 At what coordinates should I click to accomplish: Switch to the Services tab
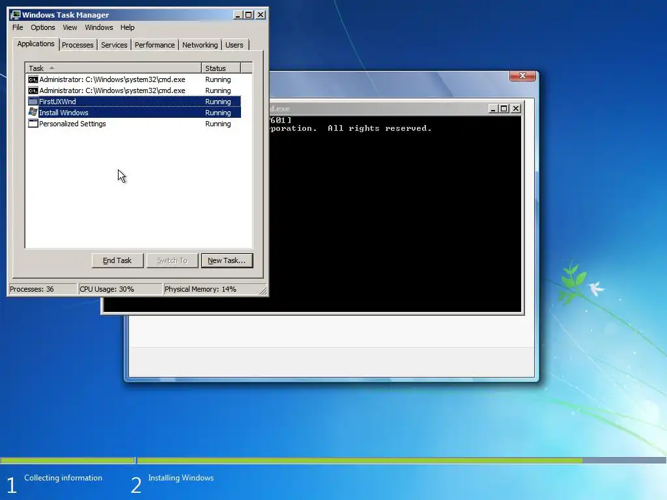click(114, 45)
